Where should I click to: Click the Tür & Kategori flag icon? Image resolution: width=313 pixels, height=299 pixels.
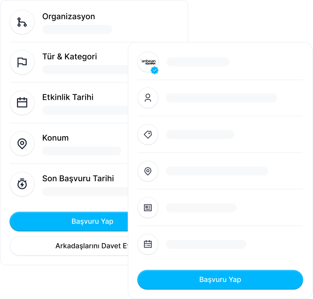coord(22,62)
